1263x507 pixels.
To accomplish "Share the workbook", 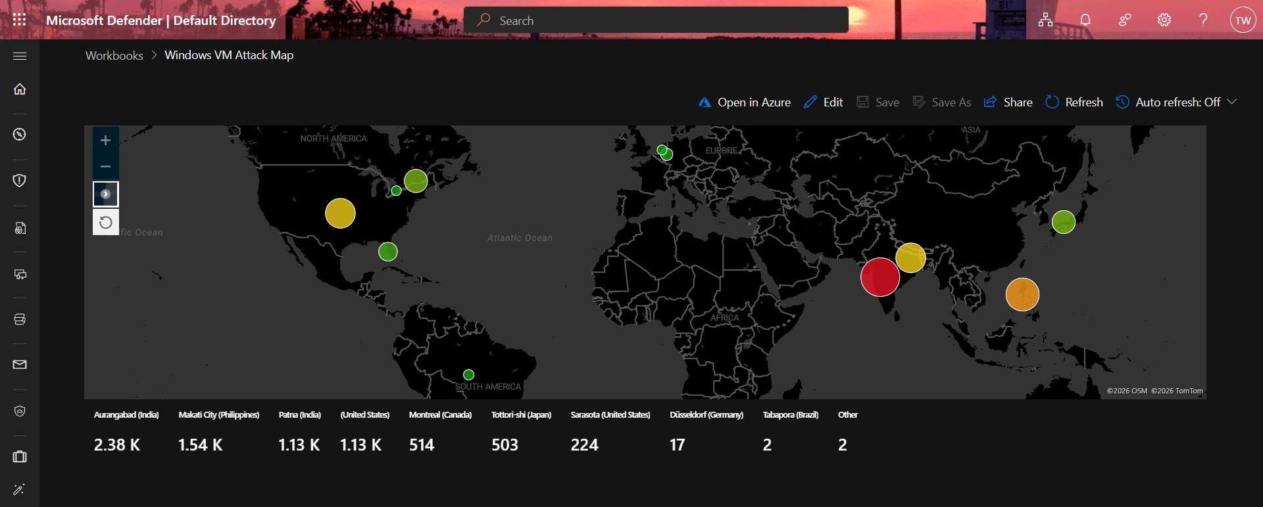I will coord(1008,102).
